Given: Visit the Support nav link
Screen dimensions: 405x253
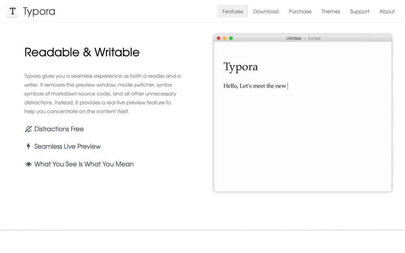Looking at the screenshot, I should pos(359,11).
